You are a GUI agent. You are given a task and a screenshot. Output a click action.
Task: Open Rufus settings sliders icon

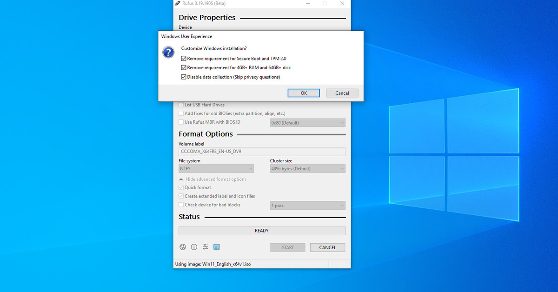(205, 247)
